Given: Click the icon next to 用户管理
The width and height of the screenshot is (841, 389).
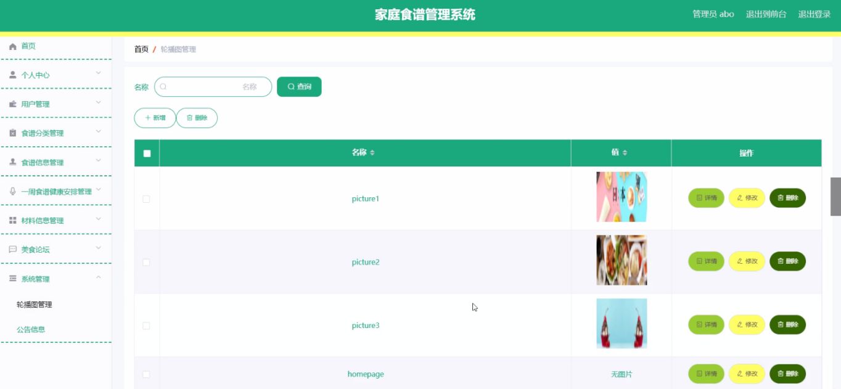Looking at the screenshot, I should [x=12, y=104].
